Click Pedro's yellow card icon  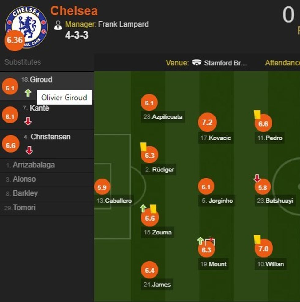[x=257, y=115]
